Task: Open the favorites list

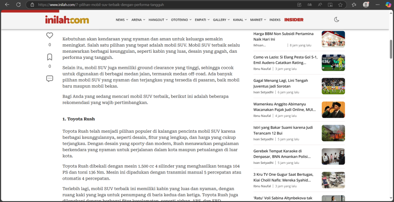Action: pos(354,5)
